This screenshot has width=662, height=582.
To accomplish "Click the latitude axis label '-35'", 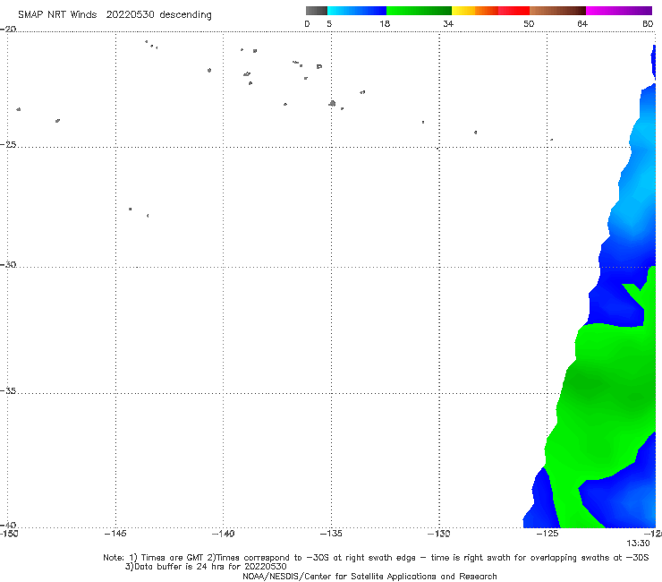I will tap(8, 390).
